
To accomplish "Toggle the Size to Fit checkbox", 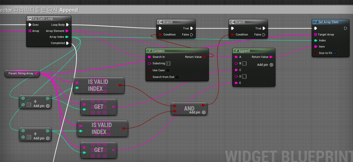I will click(335, 53).
